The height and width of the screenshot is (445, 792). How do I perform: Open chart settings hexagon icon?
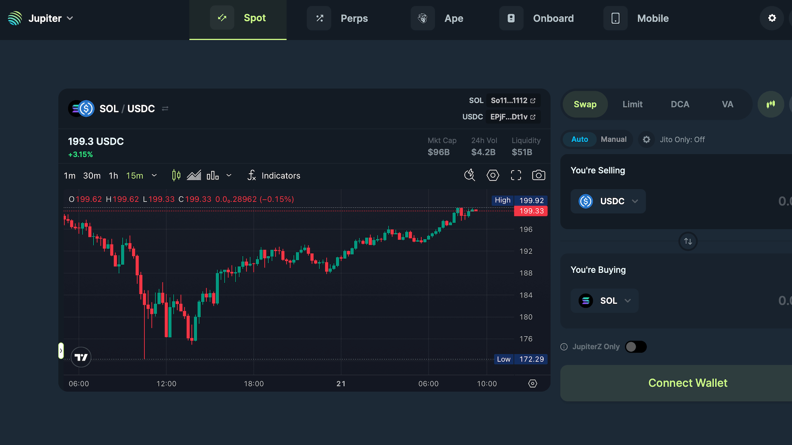[x=493, y=176]
